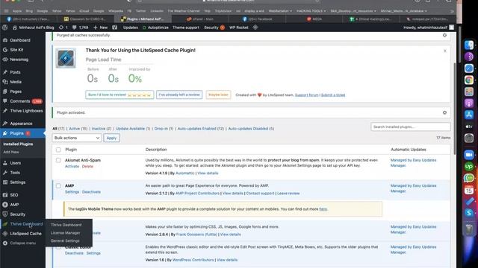
Task: Open the Newsmag theme panel
Action: tap(19, 60)
